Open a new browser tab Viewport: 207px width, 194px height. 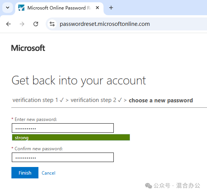(x=111, y=8)
